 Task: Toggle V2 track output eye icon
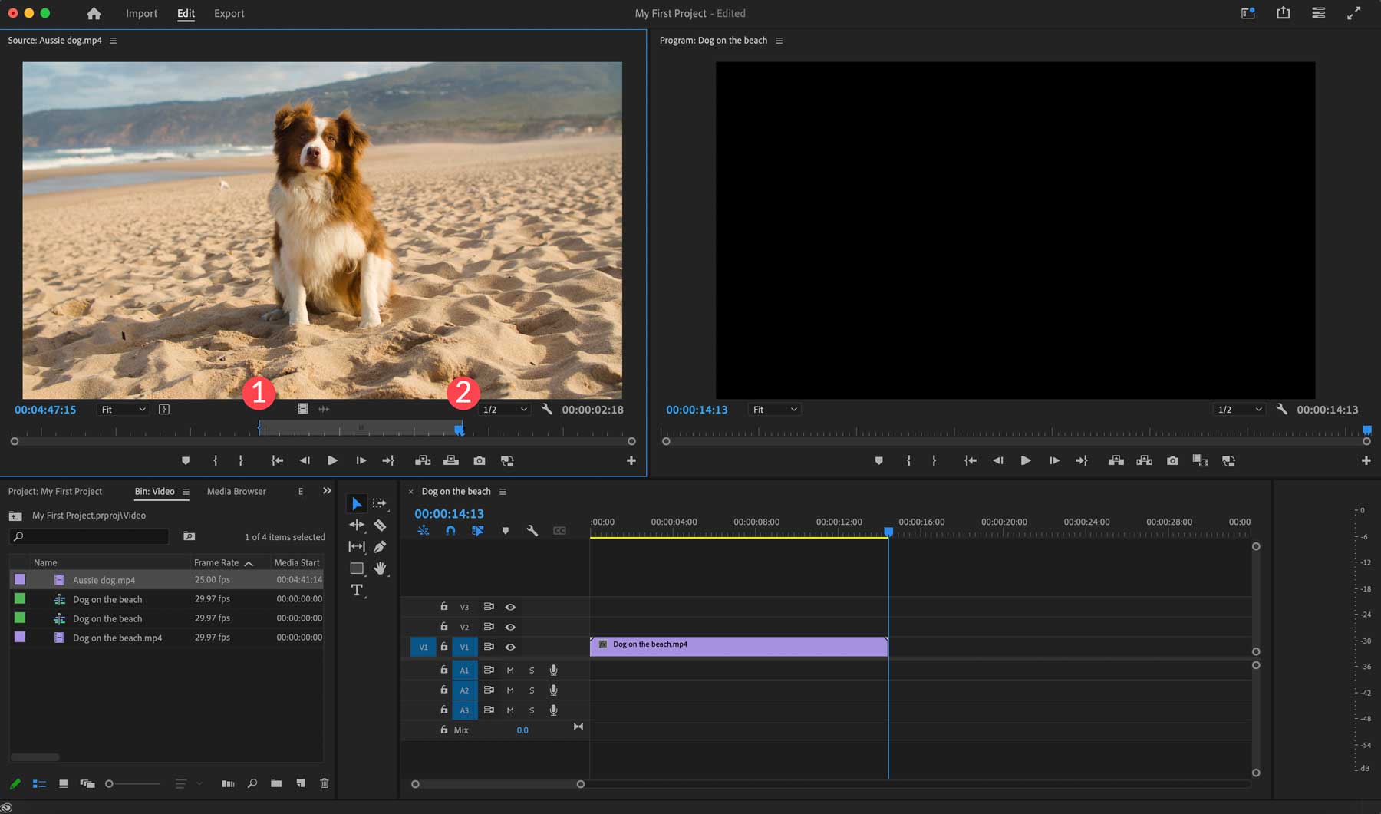[510, 627]
